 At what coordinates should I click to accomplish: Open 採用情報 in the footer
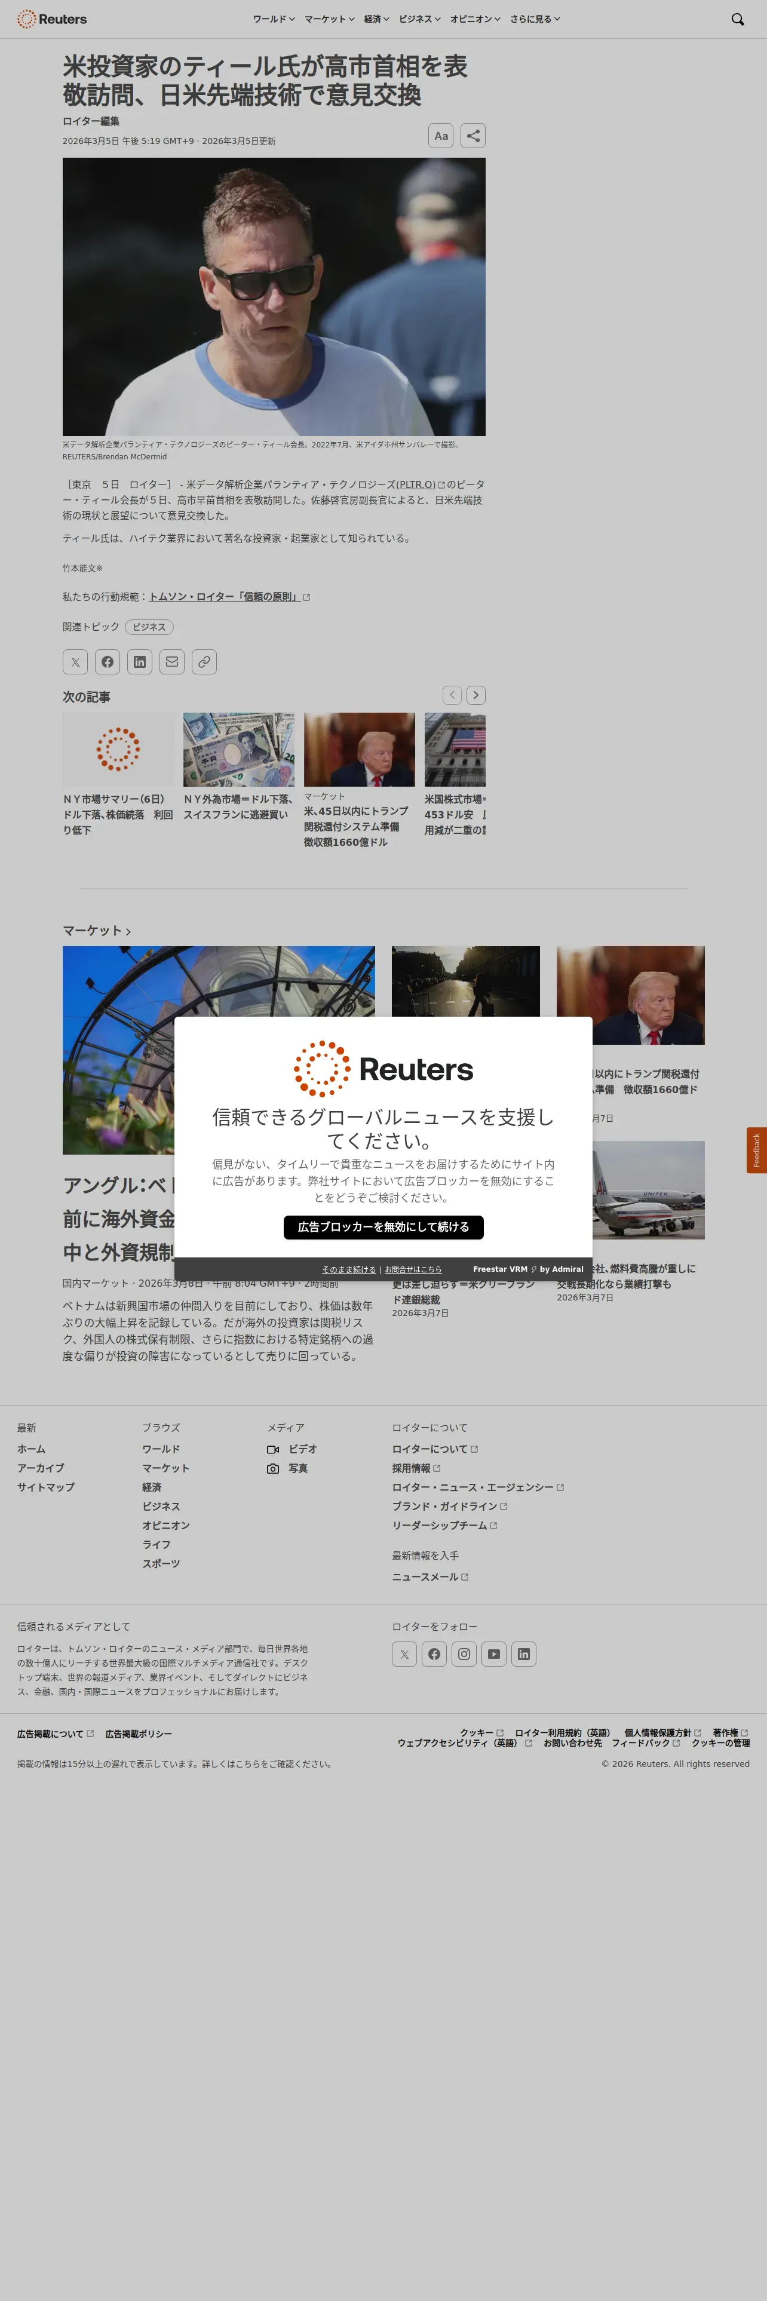[416, 1468]
